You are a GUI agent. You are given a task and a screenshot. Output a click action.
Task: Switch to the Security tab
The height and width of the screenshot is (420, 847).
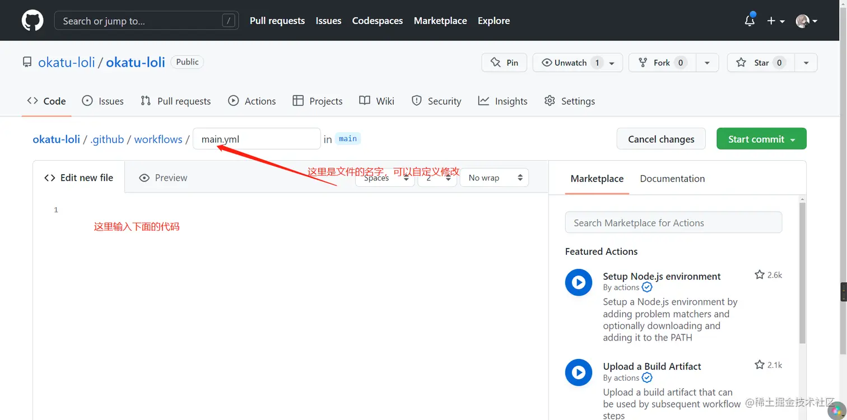coord(436,101)
